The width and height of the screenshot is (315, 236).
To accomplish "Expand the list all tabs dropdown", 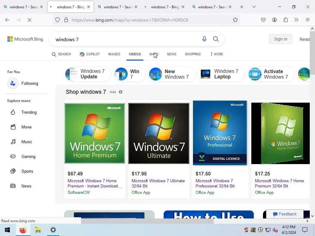I will [x=254, y=7].
